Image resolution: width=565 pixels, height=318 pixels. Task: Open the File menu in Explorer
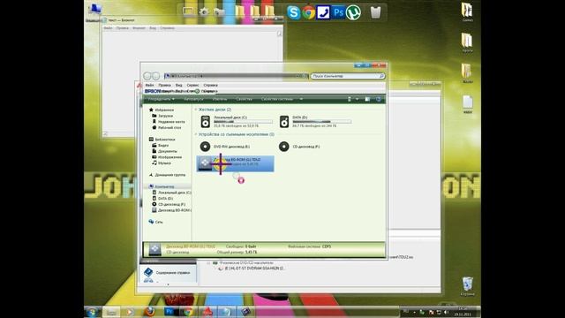click(x=149, y=86)
